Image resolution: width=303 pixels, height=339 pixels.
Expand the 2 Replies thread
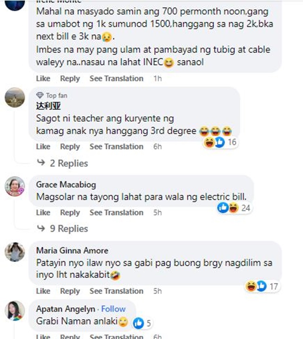click(63, 163)
